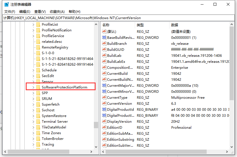The width and height of the screenshot is (237, 157).
Task: Click the CurrentMajorVersion DWORD value icon
Action: [104, 86]
